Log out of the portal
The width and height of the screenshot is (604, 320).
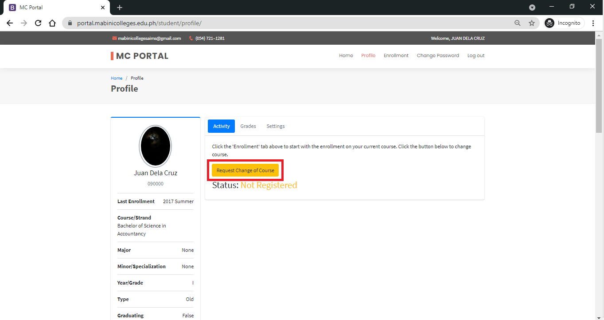coord(475,56)
